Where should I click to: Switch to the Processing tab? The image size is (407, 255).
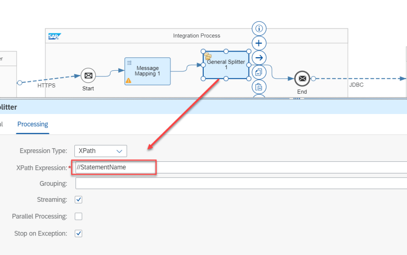33,124
